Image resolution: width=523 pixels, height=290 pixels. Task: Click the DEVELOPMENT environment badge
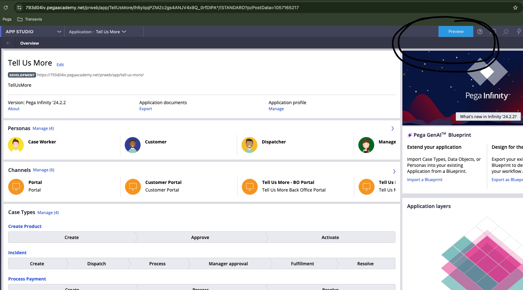pyautogui.click(x=22, y=75)
